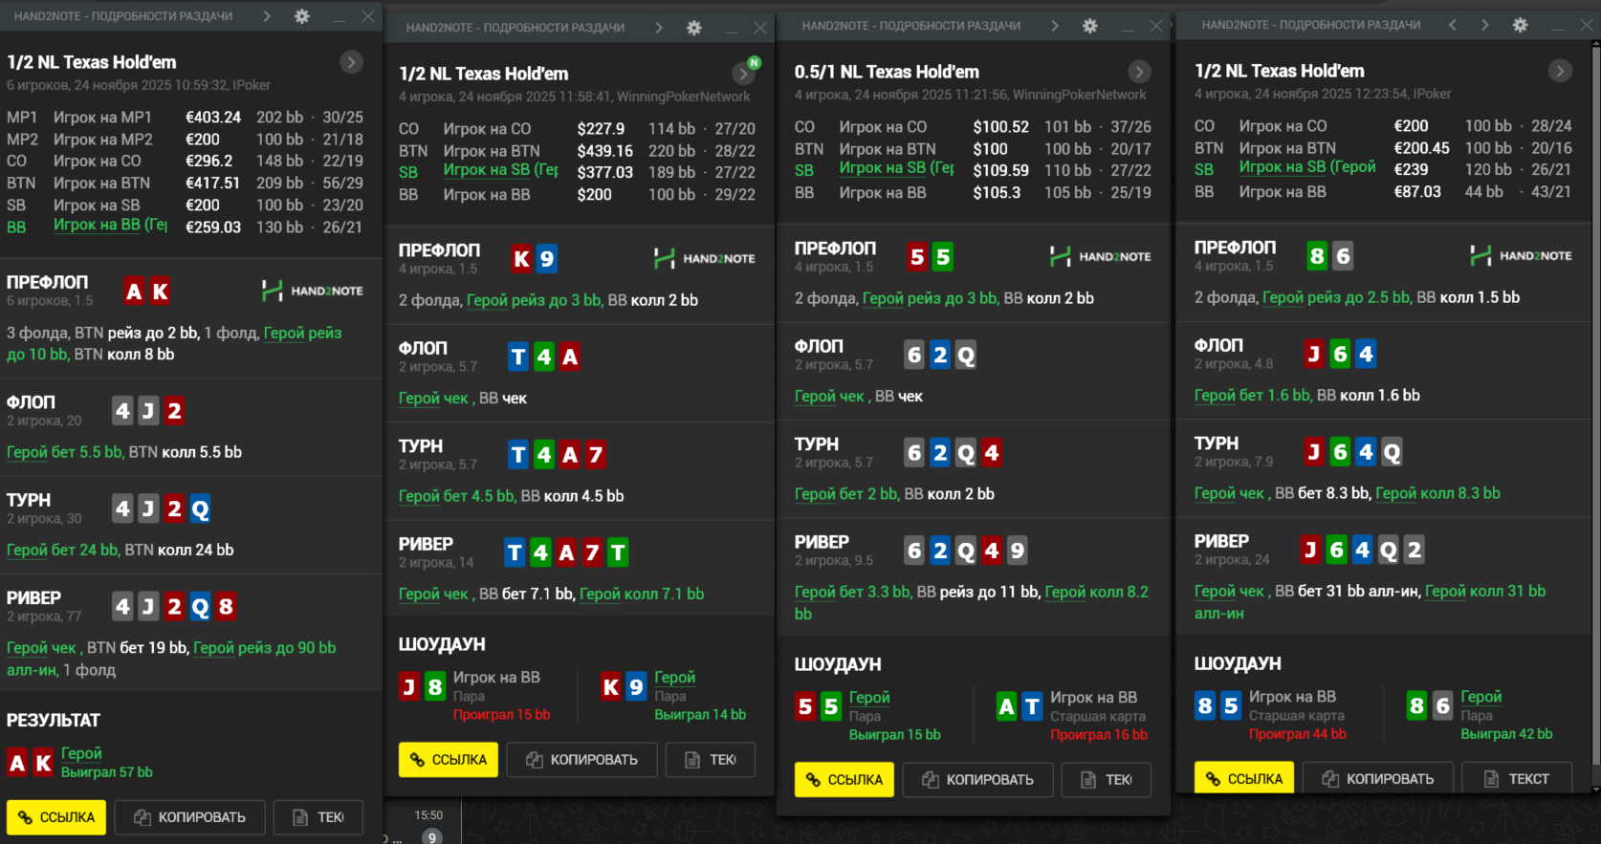The image size is (1601, 844).
Task: Click ССЫЛКА in the A K result window
Action: tap(56, 817)
